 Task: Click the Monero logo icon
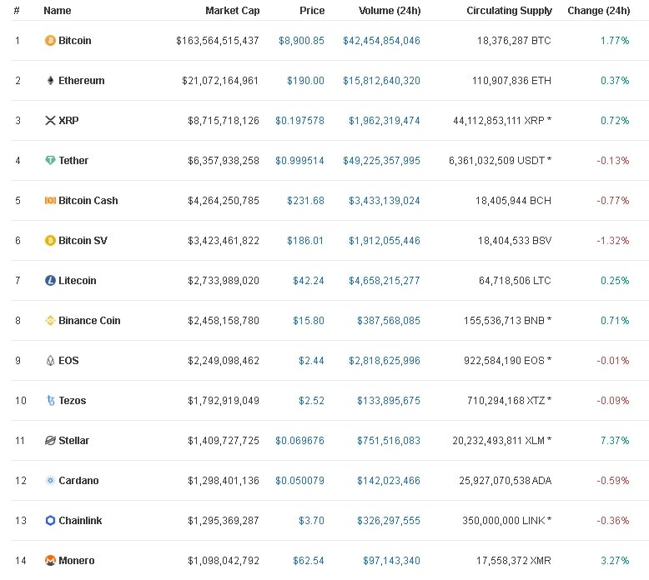click(x=50, y=561)
